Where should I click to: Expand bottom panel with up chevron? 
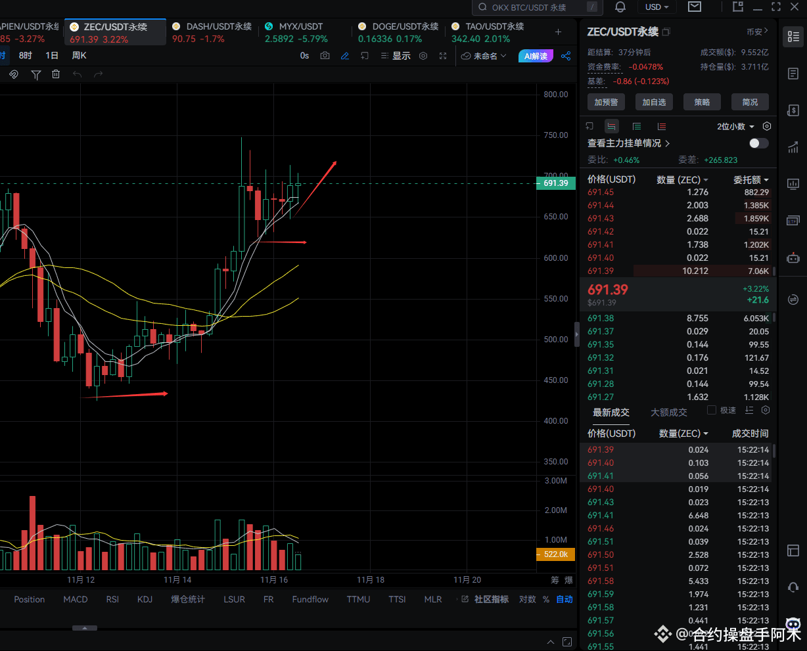pos(551,642)
